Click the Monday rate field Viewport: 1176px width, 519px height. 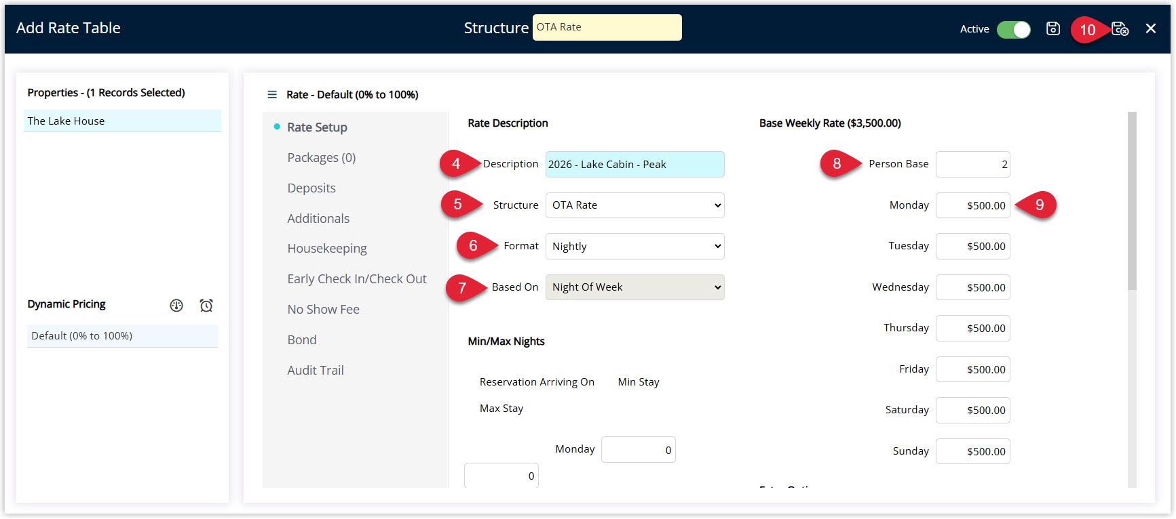pos(972,205)
